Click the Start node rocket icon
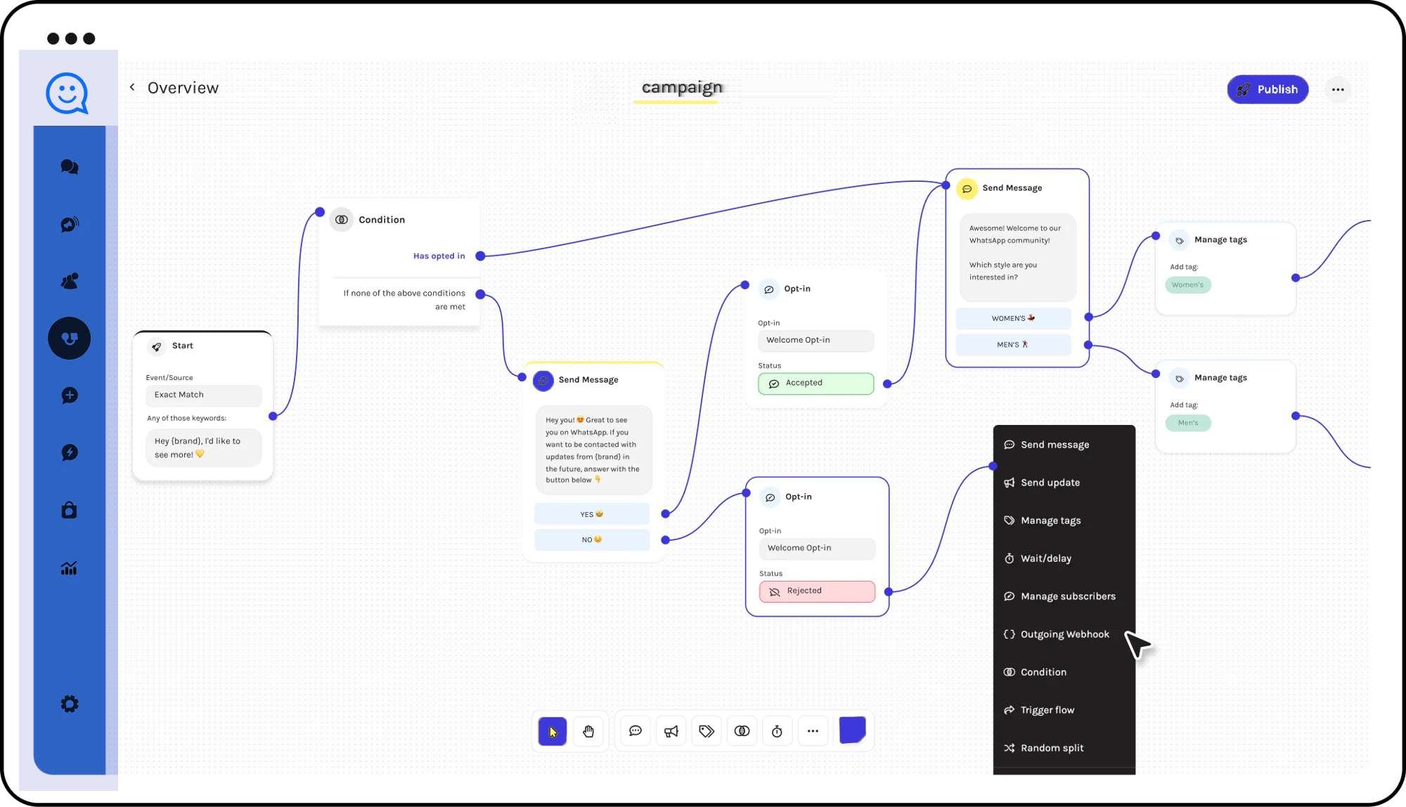Screen dimensions: 1406x807 pyautogui.click(x=157, y=346)
